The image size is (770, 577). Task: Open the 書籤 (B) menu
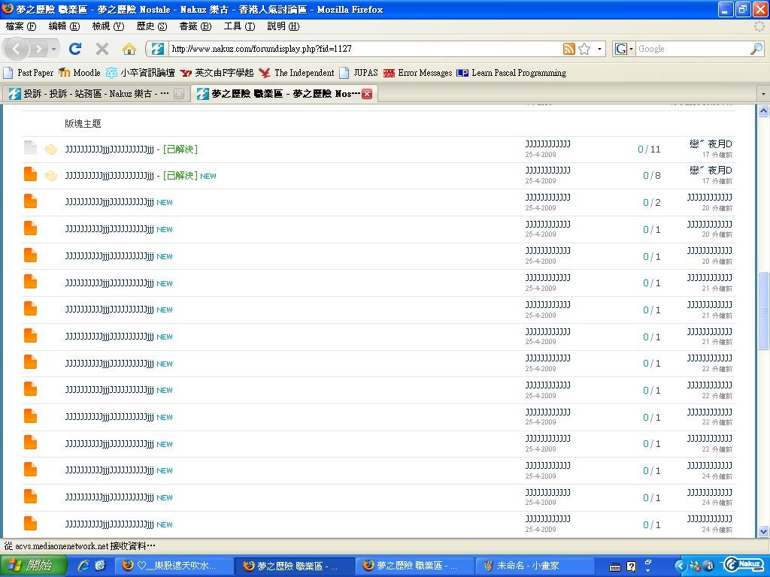(196, 26)
